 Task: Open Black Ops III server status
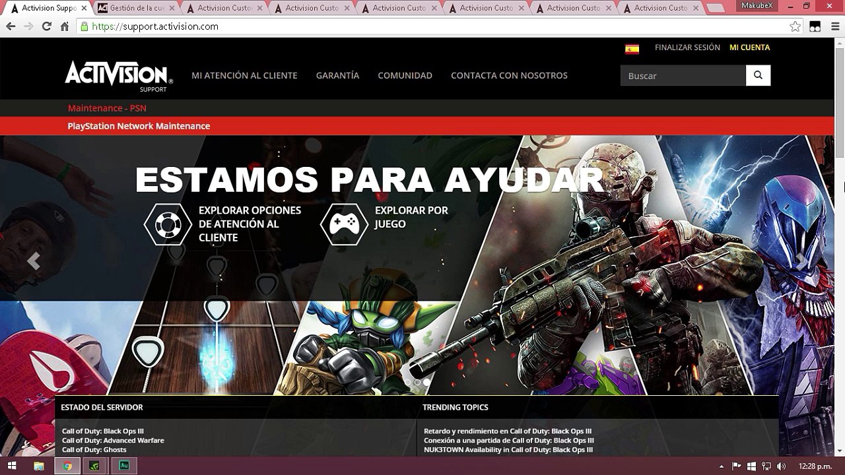click(103, 431)
